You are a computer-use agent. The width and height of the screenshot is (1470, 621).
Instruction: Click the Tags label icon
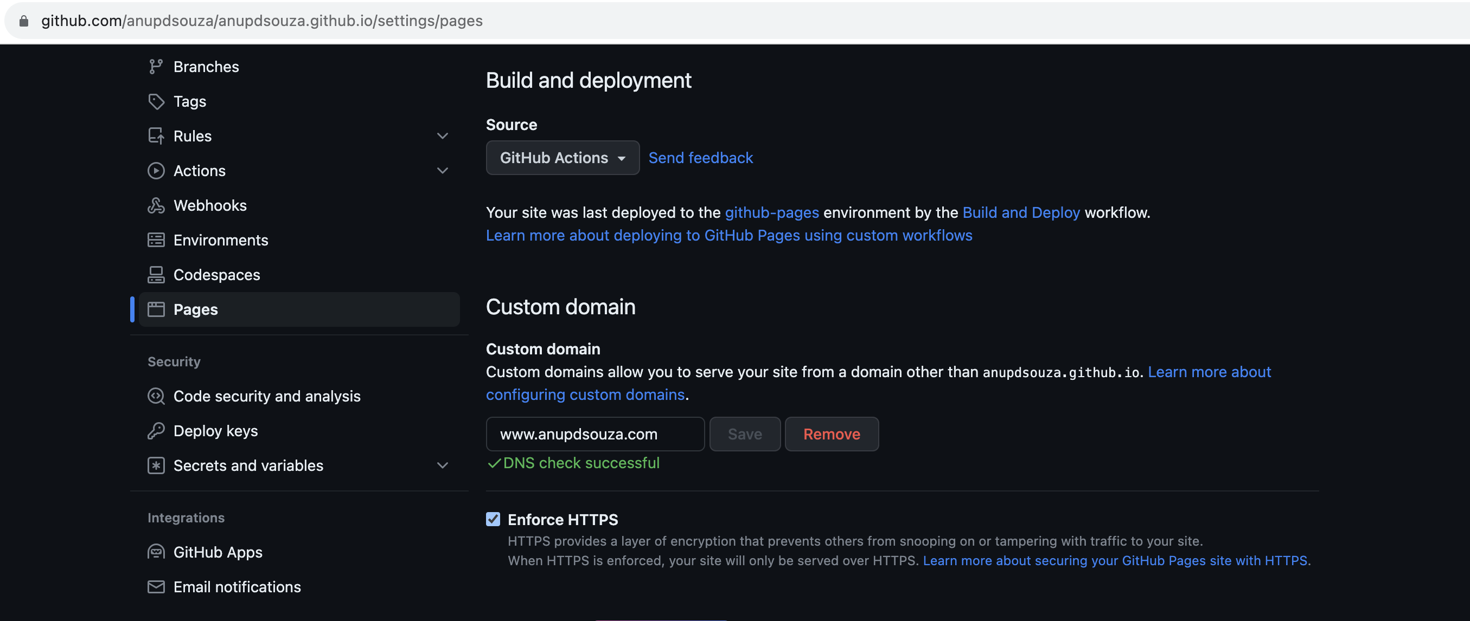pos(155,101)
